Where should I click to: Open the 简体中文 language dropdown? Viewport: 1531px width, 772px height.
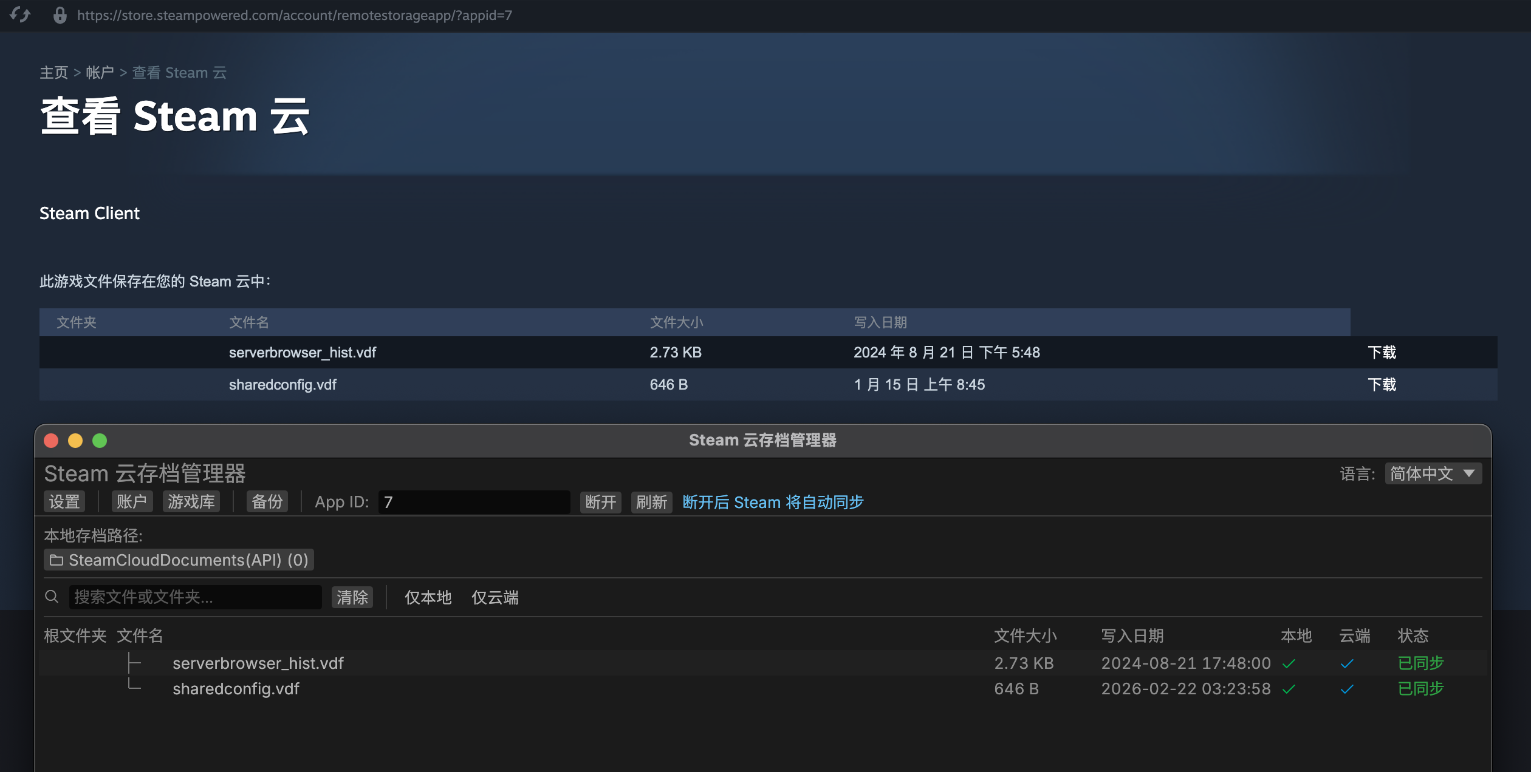click(1433, 473)
